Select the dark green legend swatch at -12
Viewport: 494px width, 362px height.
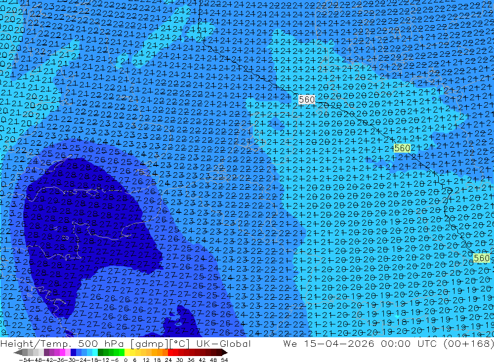(100, 353)
